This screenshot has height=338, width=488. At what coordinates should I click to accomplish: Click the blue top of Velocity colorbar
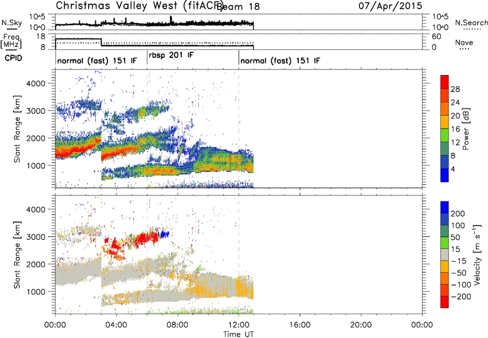click(x=445, y=207)
